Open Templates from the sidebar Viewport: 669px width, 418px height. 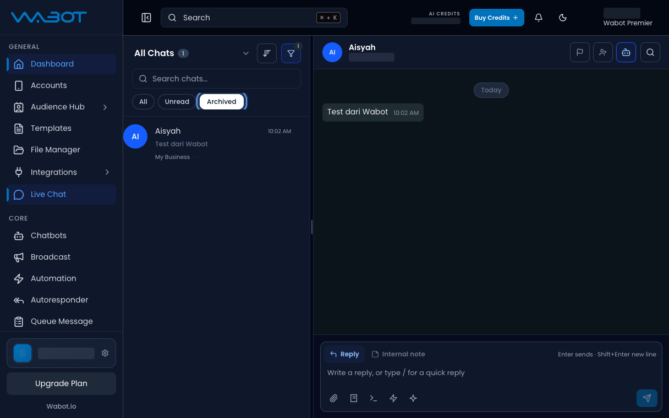(x=61, y=128)
